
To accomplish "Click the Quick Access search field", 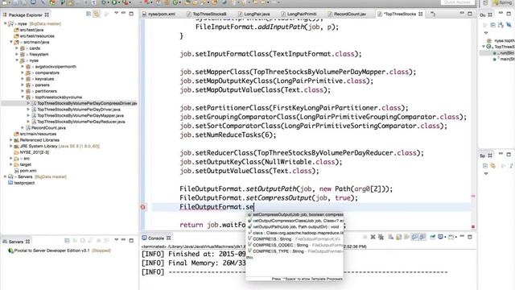I will point(457,2).
